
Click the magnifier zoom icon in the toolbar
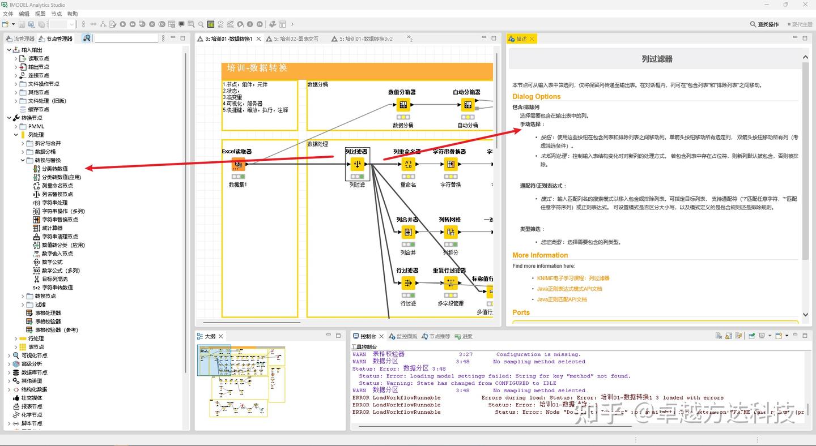(x=201, y=24)
